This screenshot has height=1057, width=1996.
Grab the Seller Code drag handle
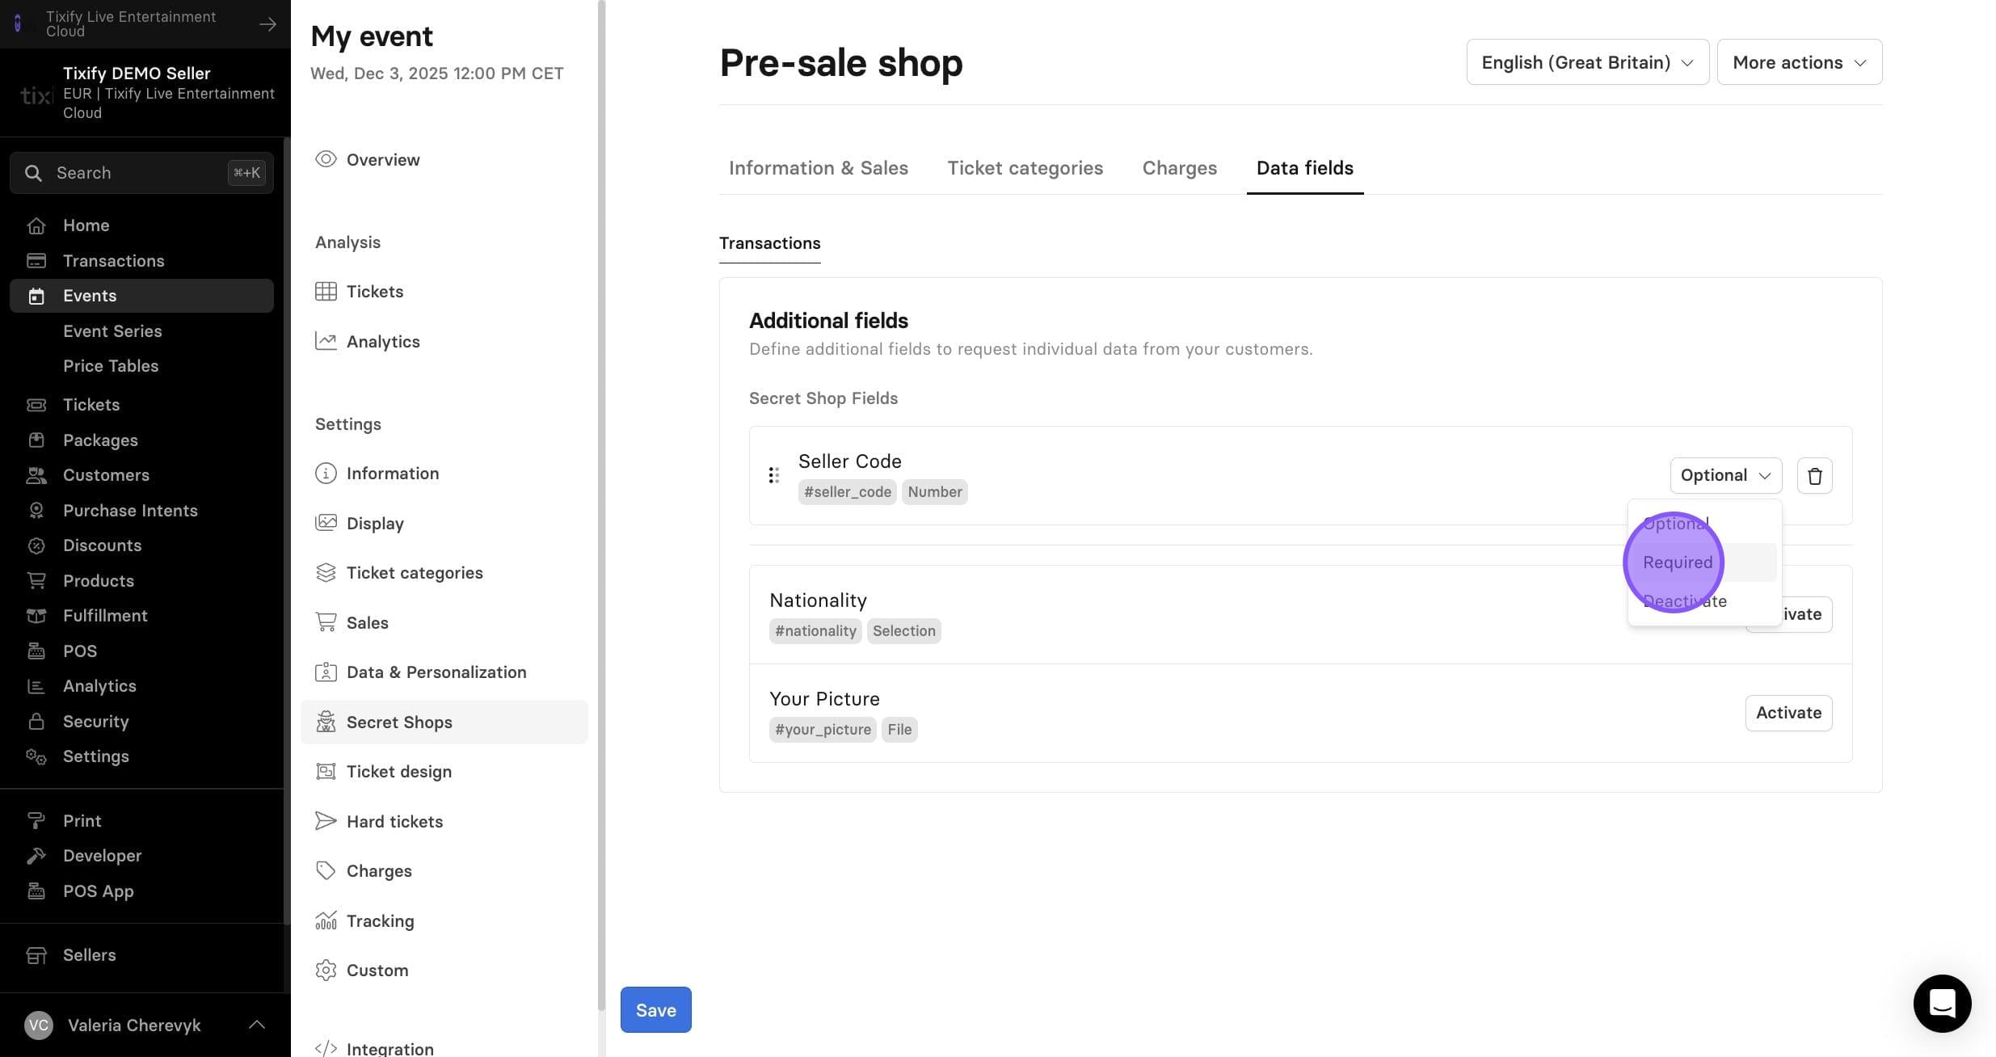[773, 475]
